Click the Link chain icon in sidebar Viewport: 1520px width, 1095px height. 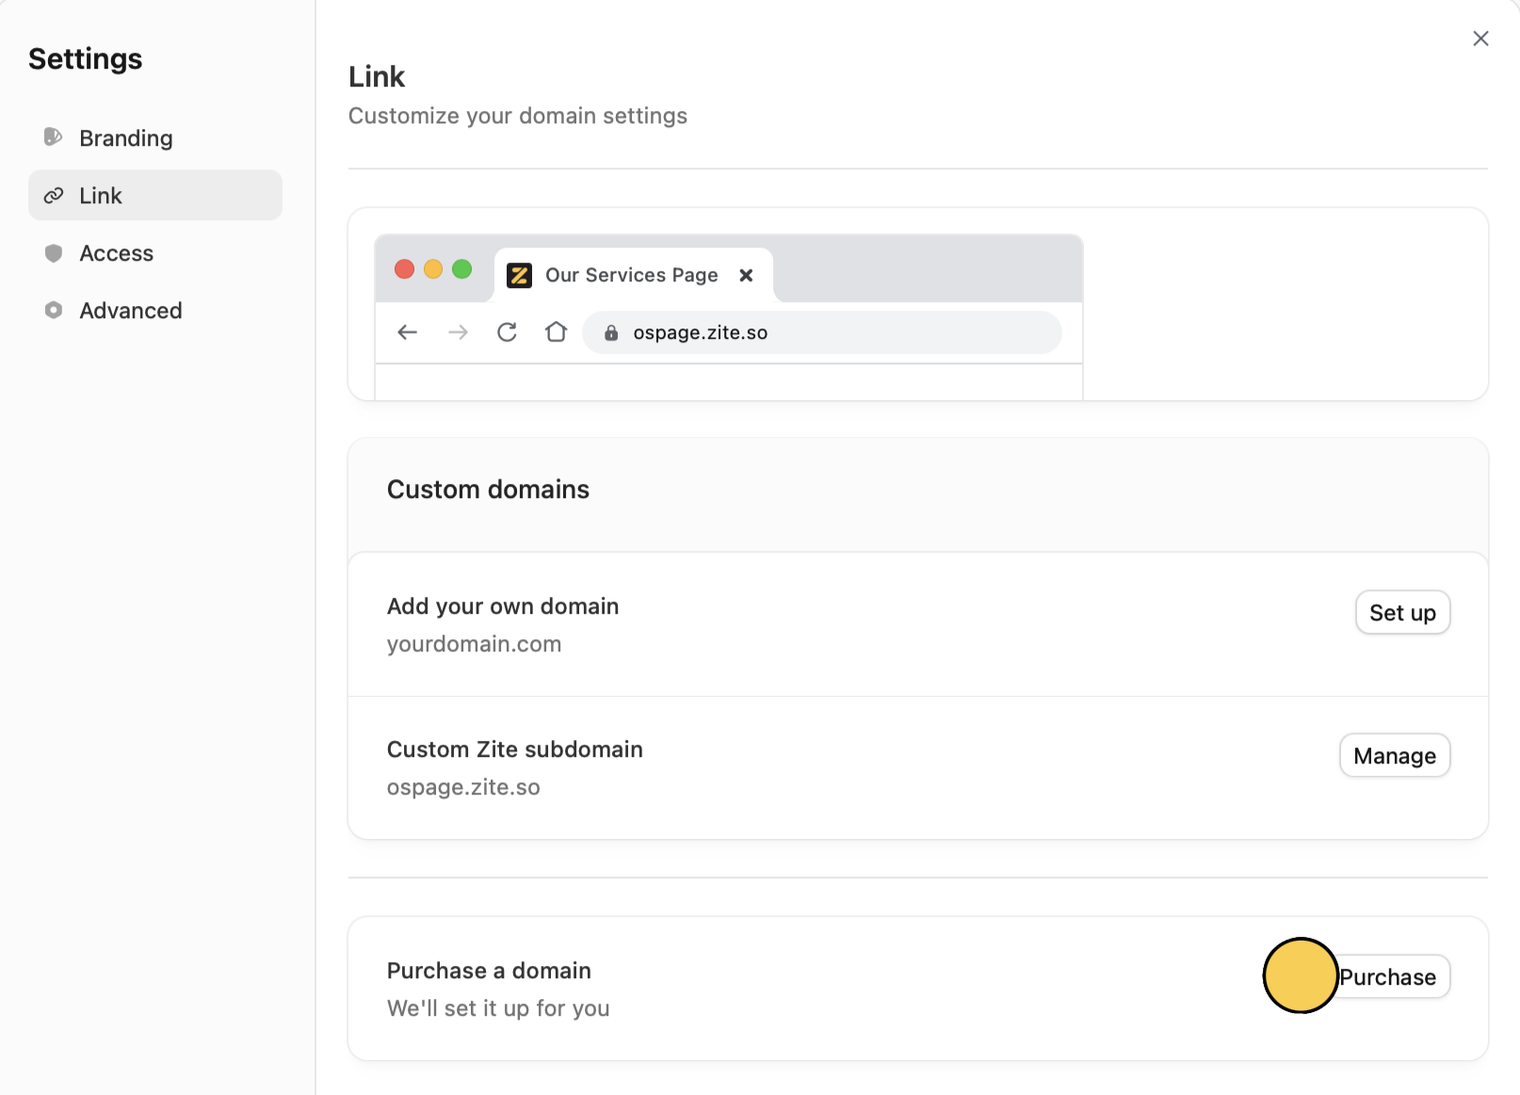pyautogui.click(x=54, y=196)
